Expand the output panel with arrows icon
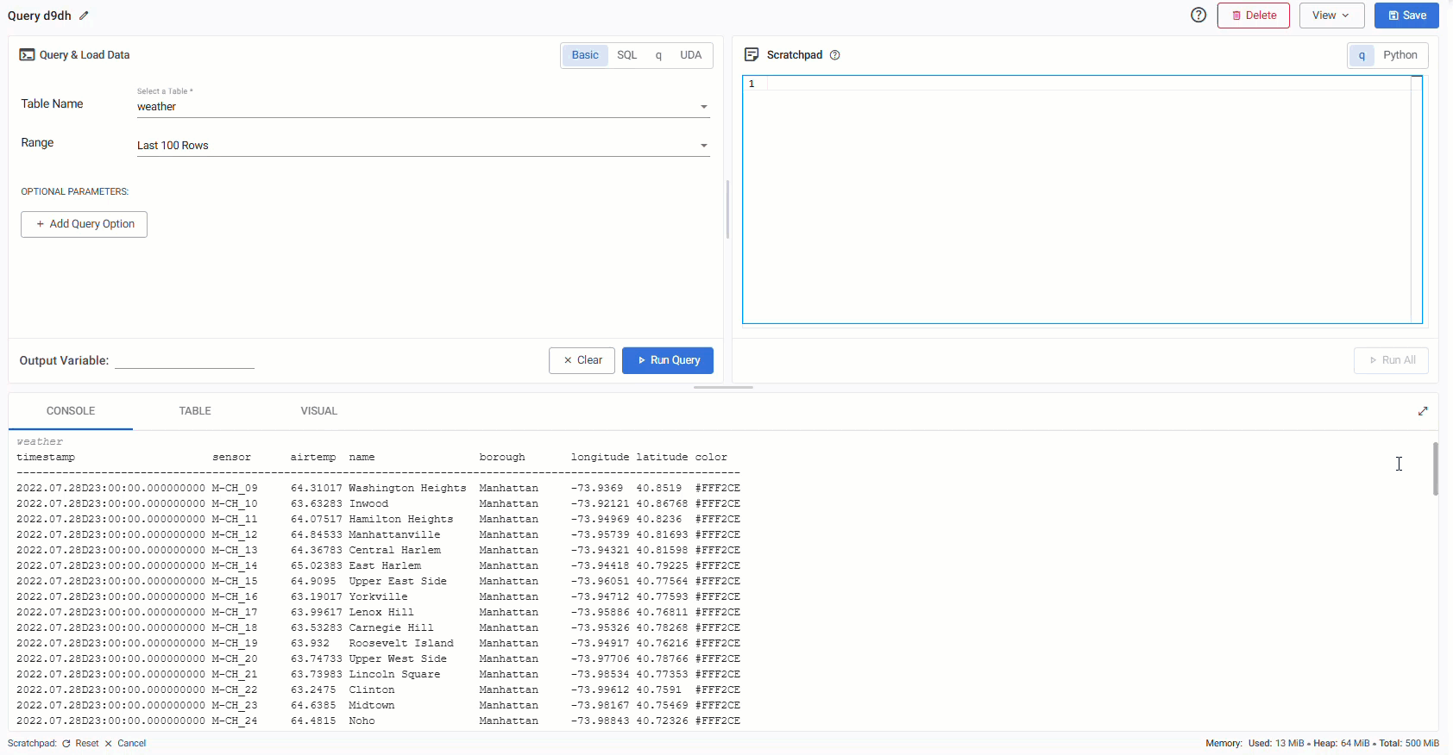 pos(1422,411)
